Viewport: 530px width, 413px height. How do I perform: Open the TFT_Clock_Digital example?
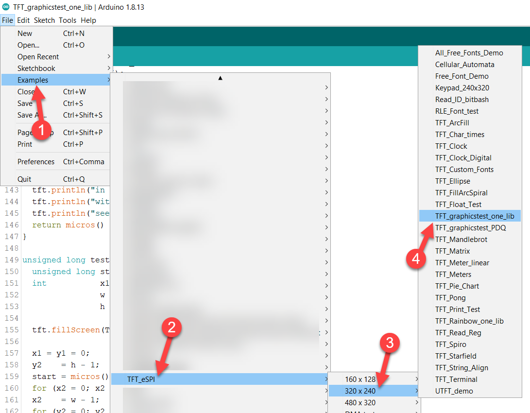470,158
